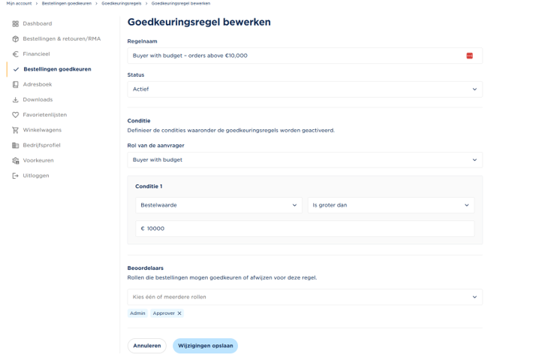545x363 pixels.
Task: Click the Financieel euro icon
Action: coord(15,54)
